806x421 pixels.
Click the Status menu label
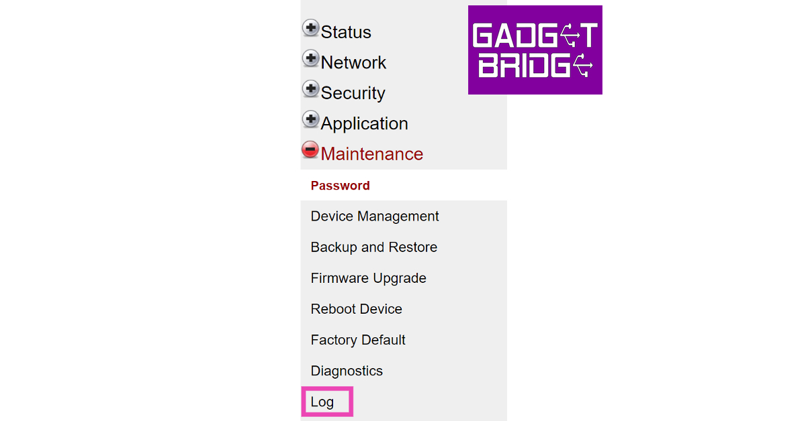[x=346, y=32]
